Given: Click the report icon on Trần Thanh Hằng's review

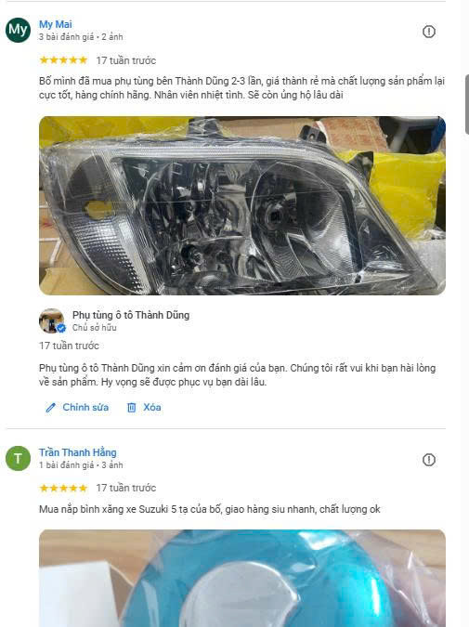Looking at the screenshot, I should click(429, 460).
